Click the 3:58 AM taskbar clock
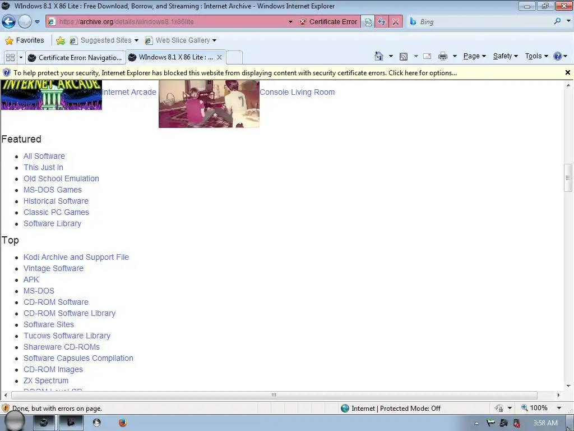 (x=545, y=423)
